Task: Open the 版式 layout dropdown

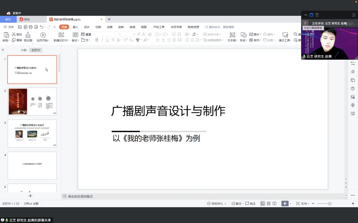Action: [x=75, y=41]
